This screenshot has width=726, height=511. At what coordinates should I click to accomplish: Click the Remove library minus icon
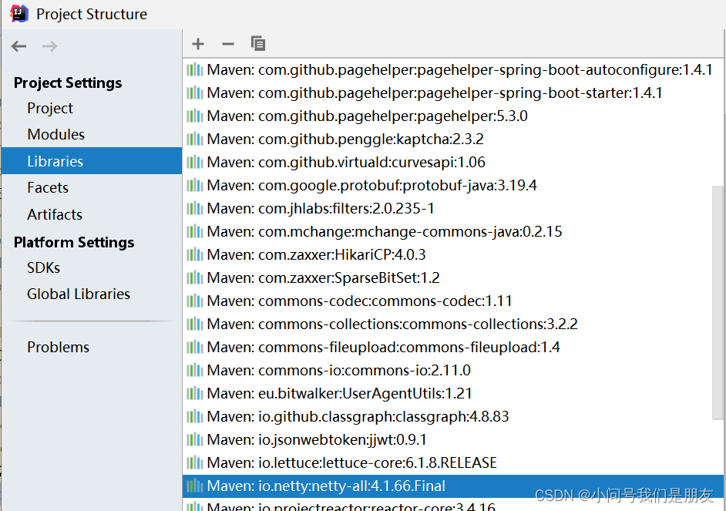coord(228,44)
